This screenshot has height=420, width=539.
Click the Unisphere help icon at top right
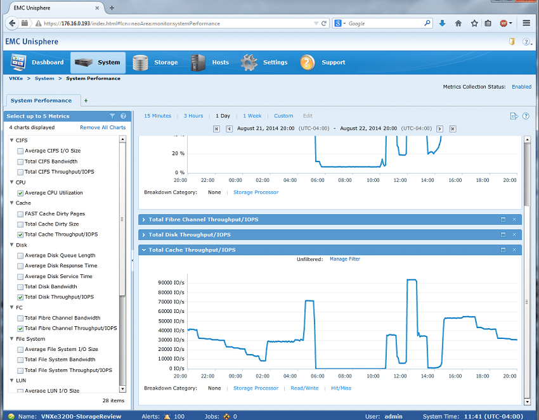point(526,42)
